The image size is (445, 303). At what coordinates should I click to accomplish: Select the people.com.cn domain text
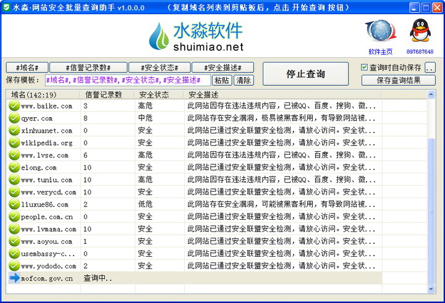click(46, 217)
